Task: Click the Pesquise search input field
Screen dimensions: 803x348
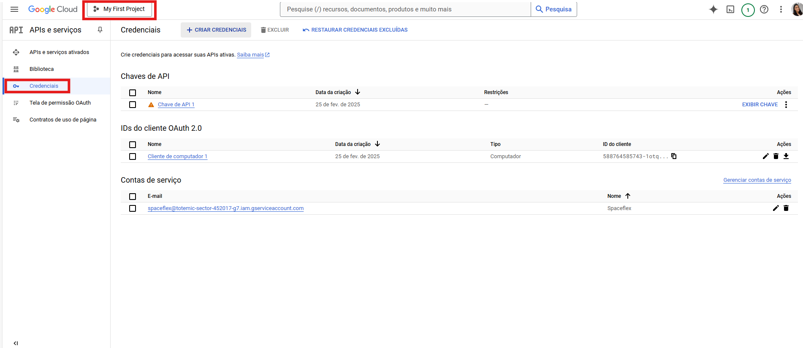Action: pyautogui.click(x=405, y=9)
